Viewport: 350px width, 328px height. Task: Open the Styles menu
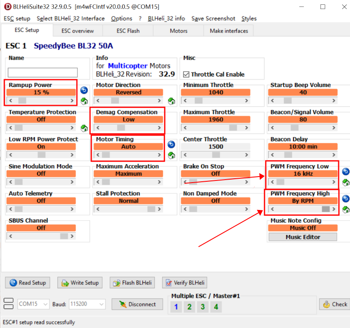point(249,18)
